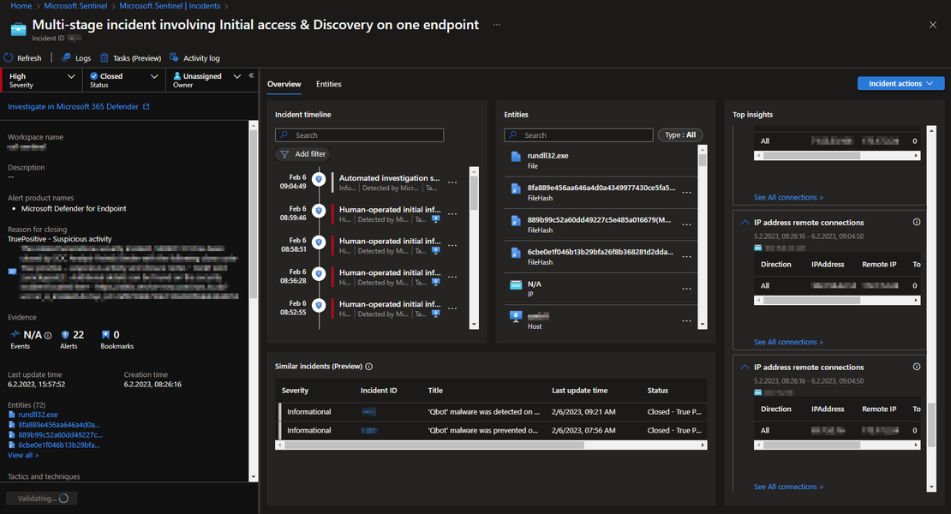Open more options for Automated investigation alert
The image size is (951, 514).
[452, 182]
